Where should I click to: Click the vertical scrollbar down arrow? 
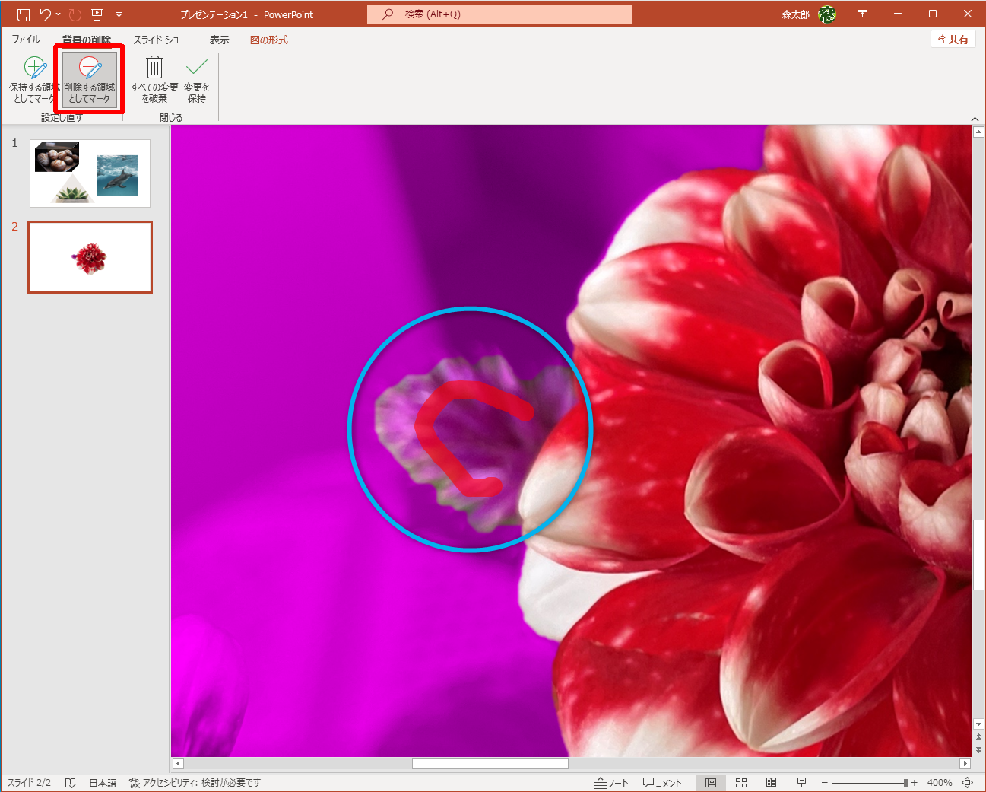978,724
